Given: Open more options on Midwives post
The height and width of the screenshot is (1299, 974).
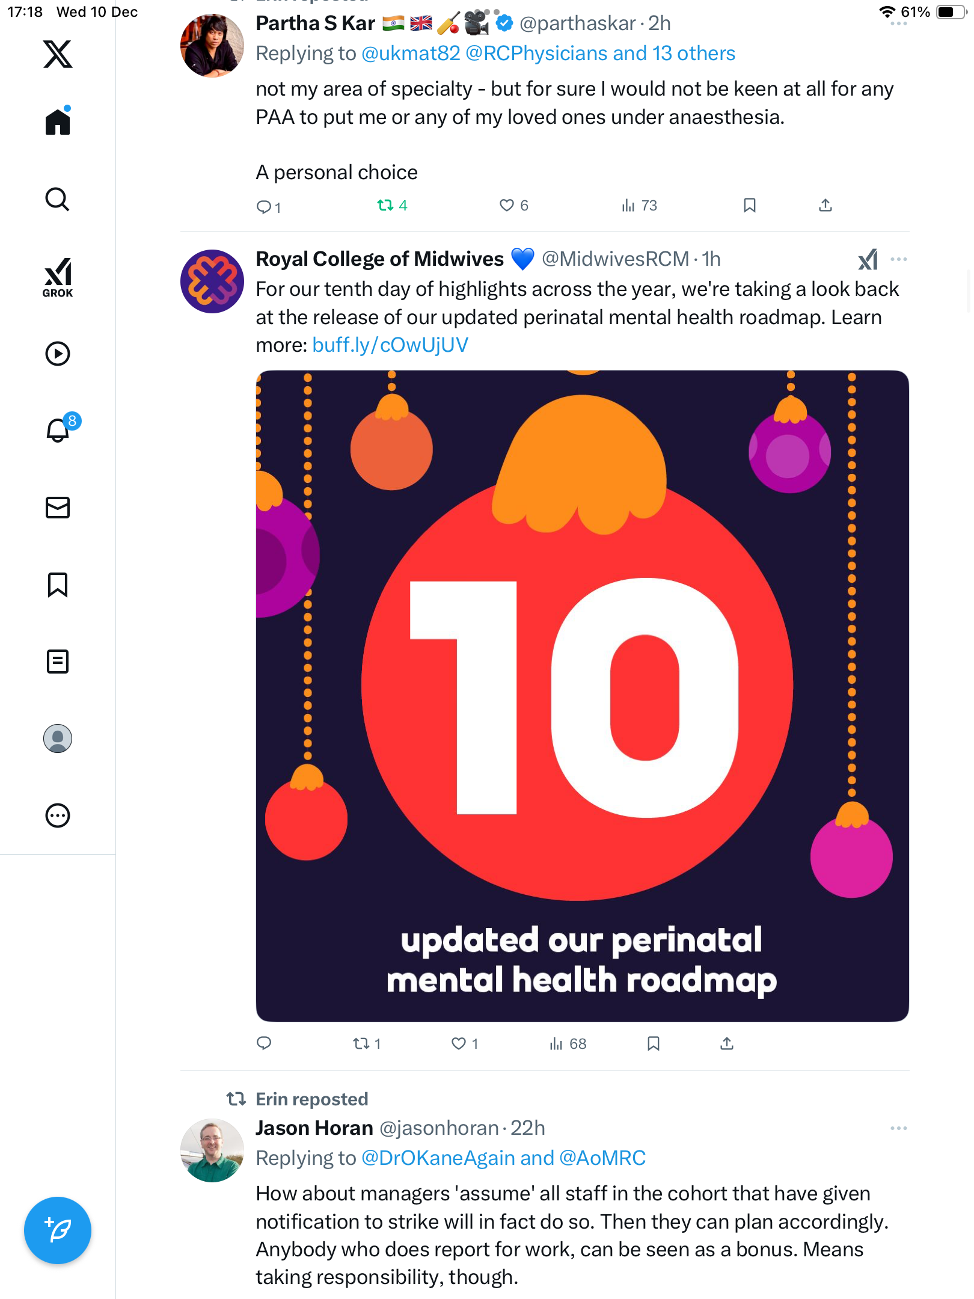Looking at the screenshot, I should pos(899,259).
